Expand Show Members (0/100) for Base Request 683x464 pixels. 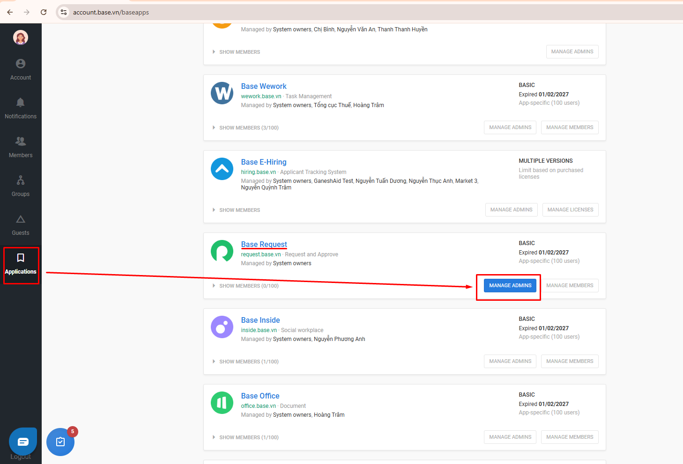[x=245, y=286]
